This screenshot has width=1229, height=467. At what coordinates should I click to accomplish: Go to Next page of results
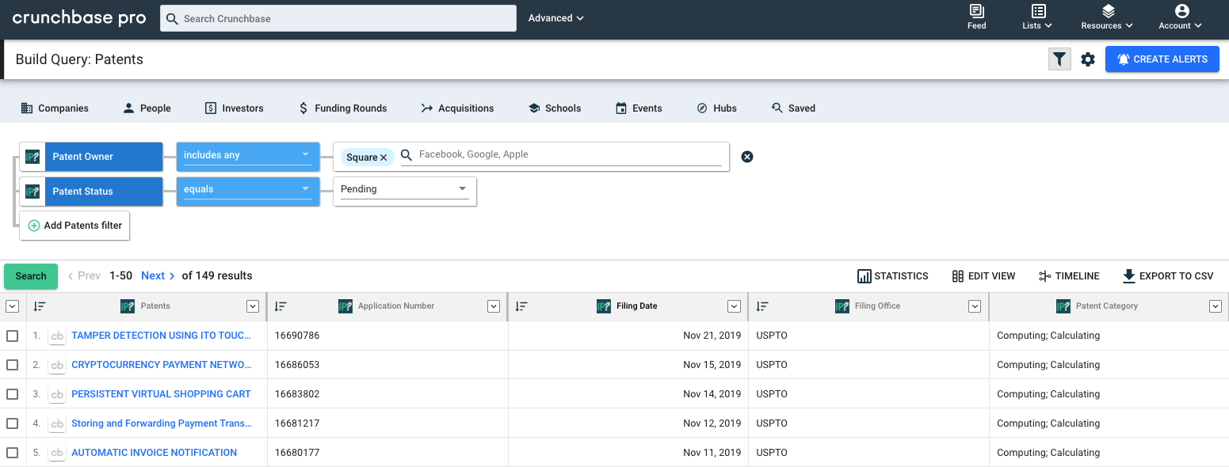coord(158,276)
